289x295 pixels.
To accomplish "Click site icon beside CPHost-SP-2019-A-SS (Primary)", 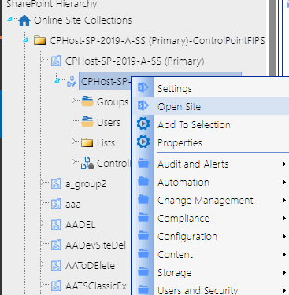I will (x=56, y=61).
